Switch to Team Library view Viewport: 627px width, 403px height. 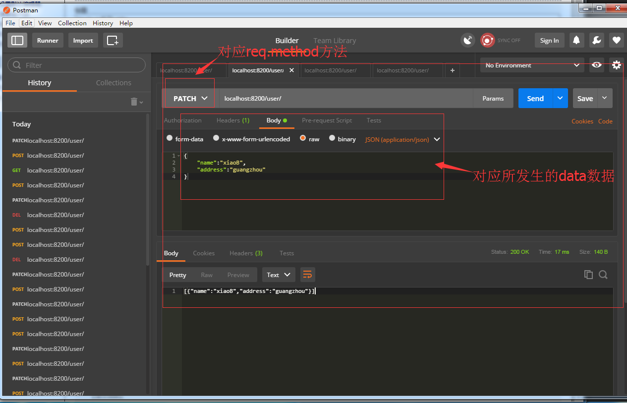coord(335,41)
